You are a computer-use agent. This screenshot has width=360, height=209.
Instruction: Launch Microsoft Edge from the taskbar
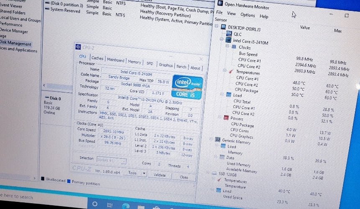tap(125, 206)
